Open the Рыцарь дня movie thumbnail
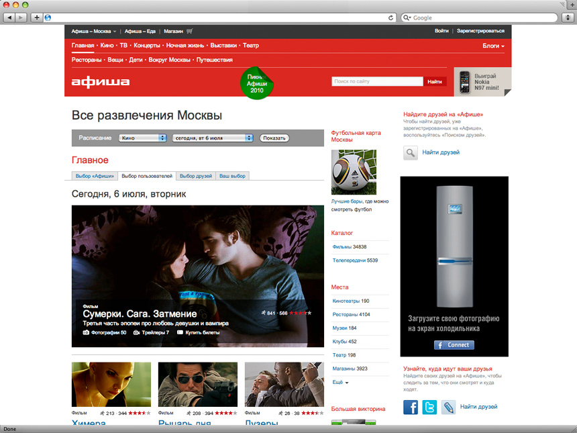577x433 pixels. (x=198, y=385)
